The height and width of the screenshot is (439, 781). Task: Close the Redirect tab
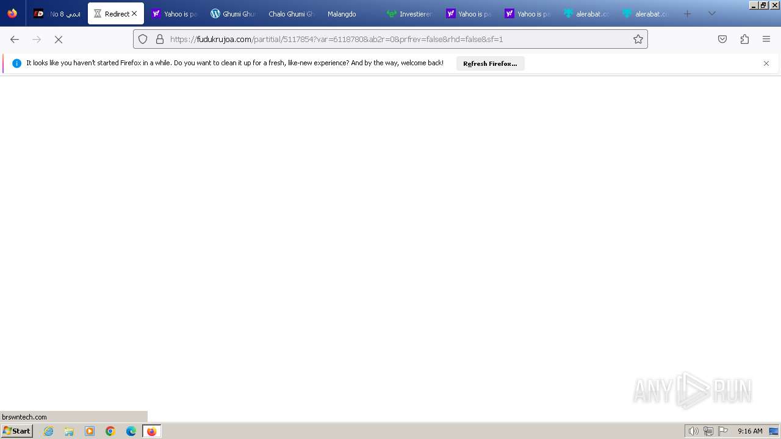coord(134,13)
